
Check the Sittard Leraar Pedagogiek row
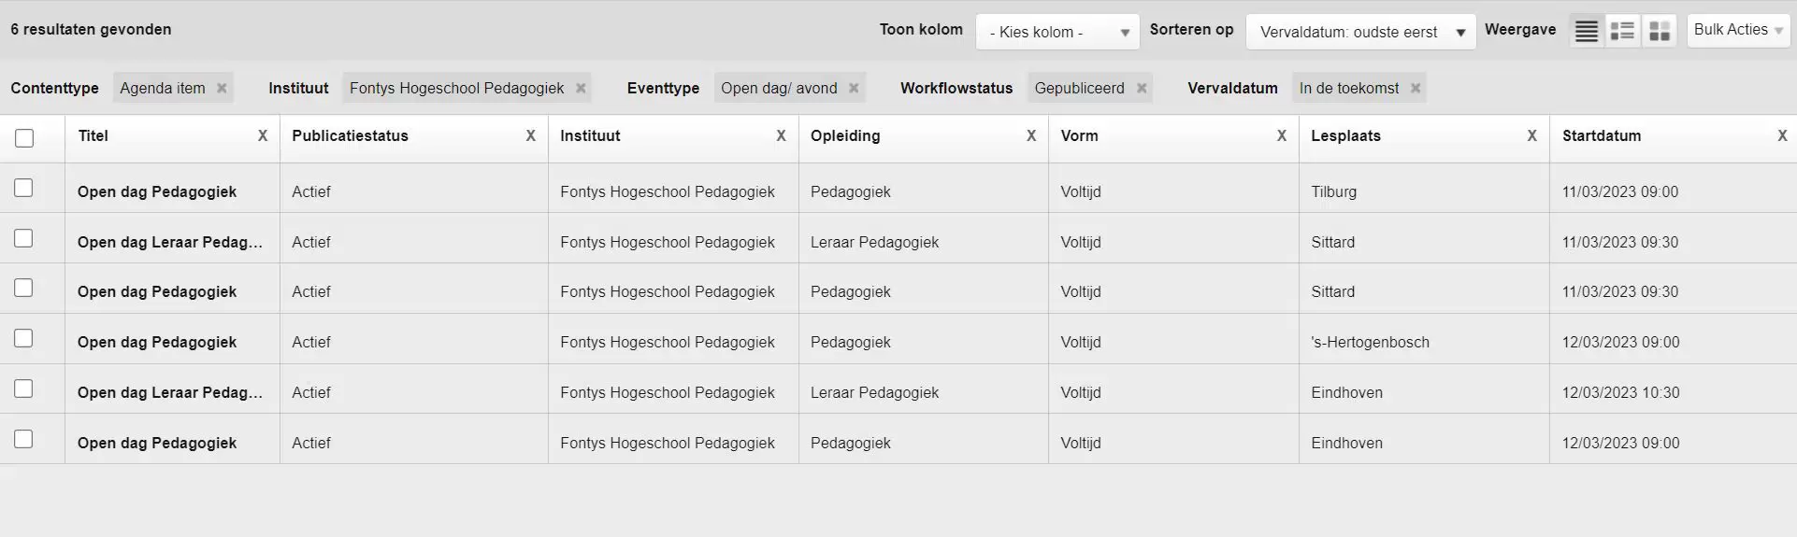(x=23, y=238)
